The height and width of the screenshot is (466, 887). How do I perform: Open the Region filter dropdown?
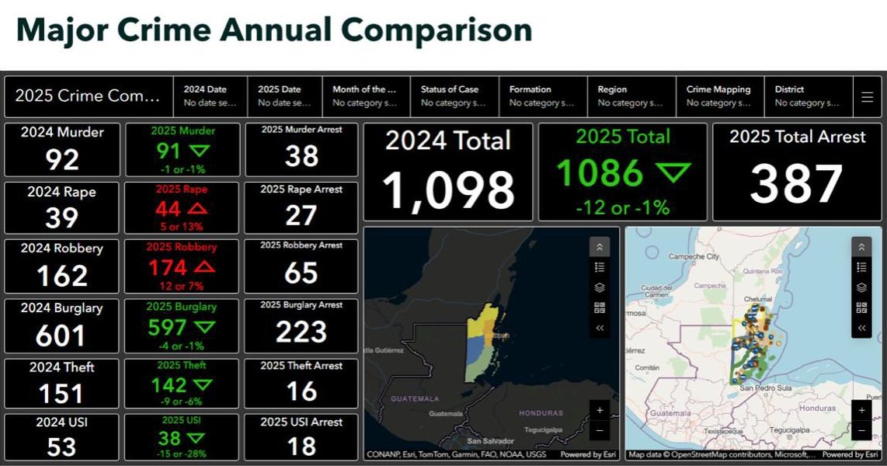[631, 96]
